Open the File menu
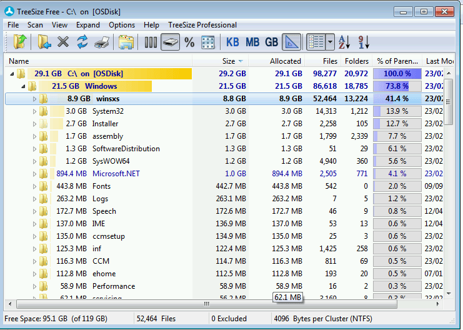The width and height of the screenshot is (463, 330). pos(13,25)
